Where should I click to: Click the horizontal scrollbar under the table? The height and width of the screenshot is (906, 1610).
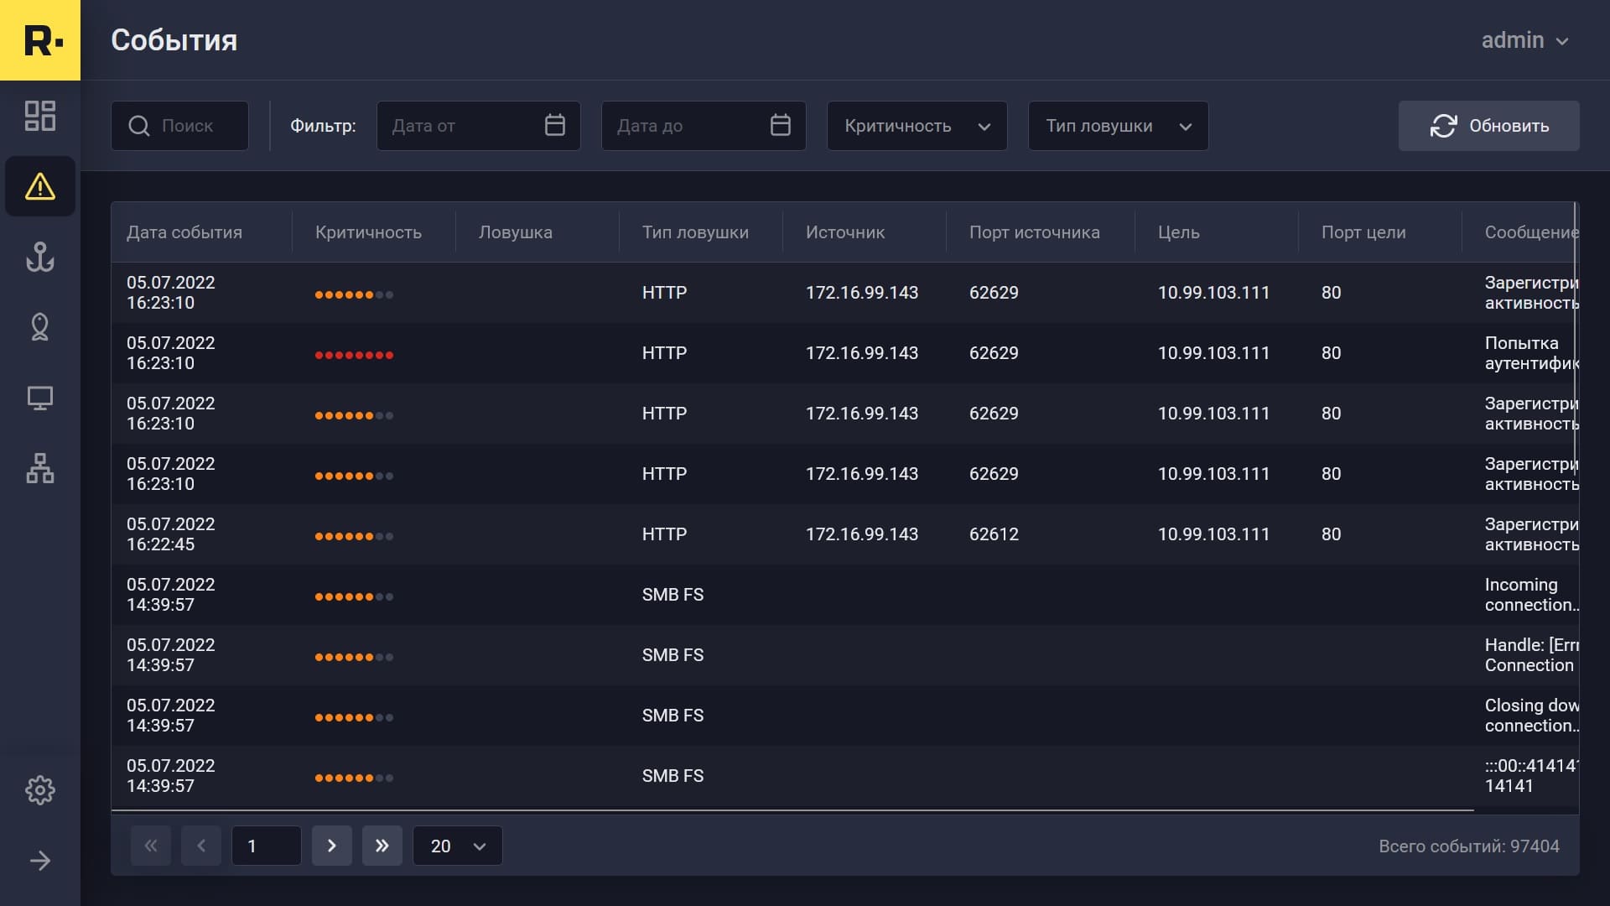tap(792, 810)
